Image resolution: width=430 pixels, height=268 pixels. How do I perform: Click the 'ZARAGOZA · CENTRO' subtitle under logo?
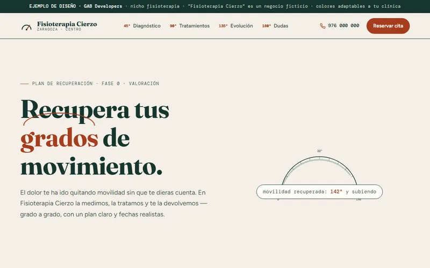coord(59,29)
